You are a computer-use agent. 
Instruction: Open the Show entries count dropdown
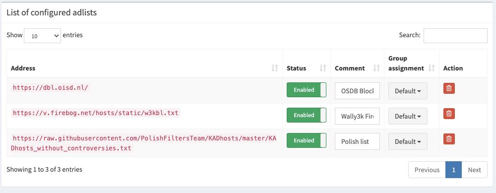(x=42, y=36)
